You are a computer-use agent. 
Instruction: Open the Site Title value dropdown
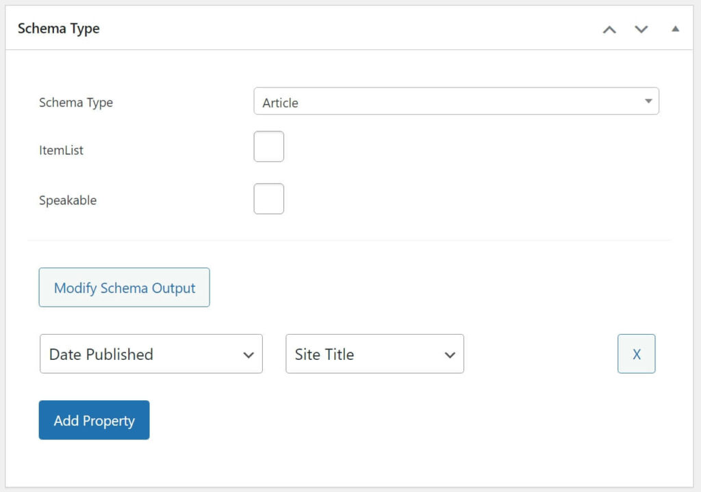[x=374, y=354]
